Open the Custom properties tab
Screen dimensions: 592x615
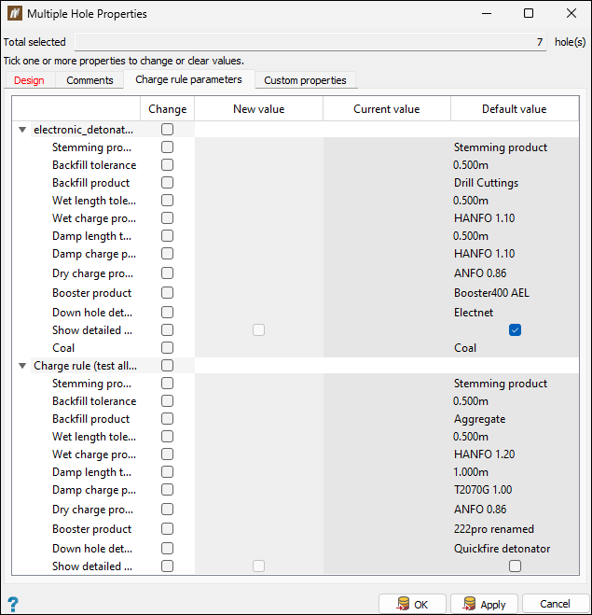click(x=305, y=80)
